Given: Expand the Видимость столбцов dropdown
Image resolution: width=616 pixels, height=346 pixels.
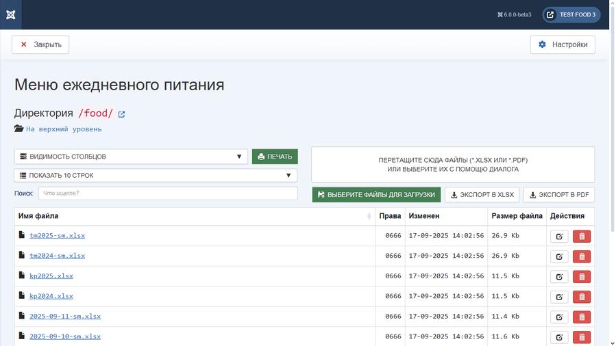Looking at the screenshot, I should [x=131, y=157].
